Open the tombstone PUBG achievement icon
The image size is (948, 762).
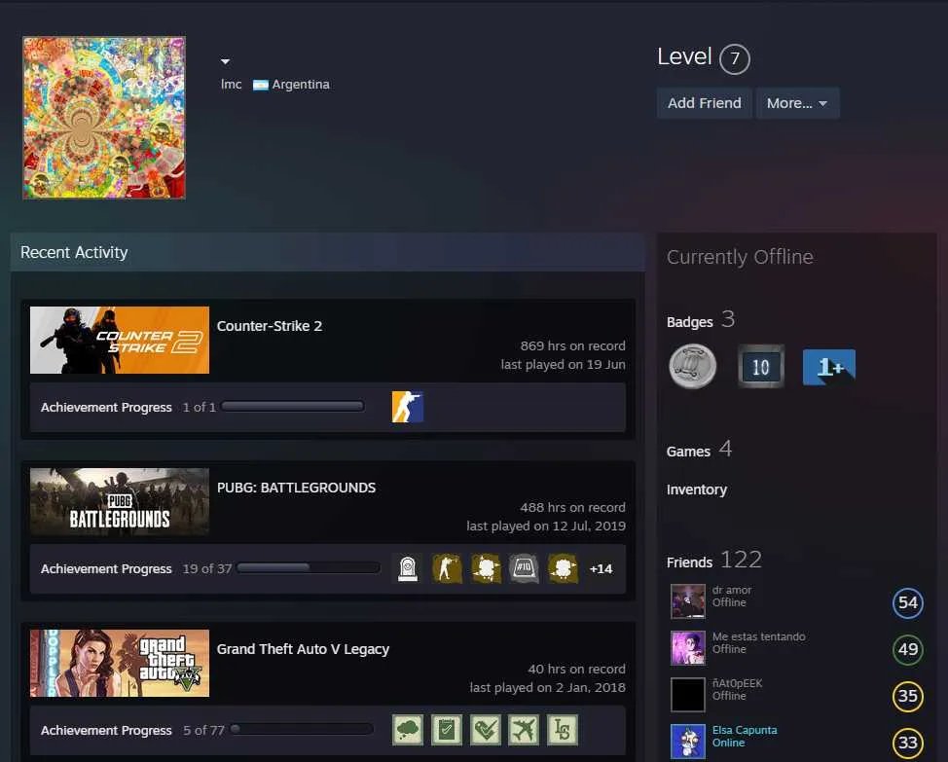coord(408,568)
